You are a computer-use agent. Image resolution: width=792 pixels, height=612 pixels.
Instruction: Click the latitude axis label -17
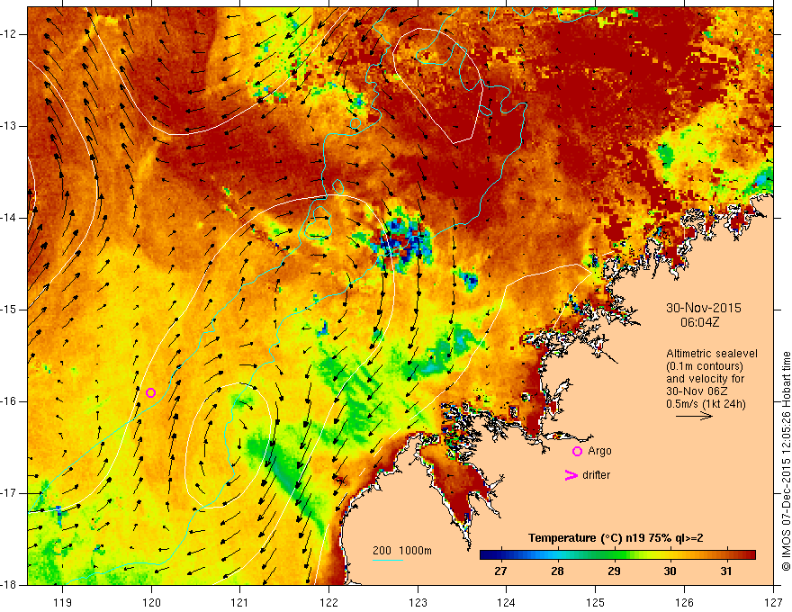tap(10, 493)
